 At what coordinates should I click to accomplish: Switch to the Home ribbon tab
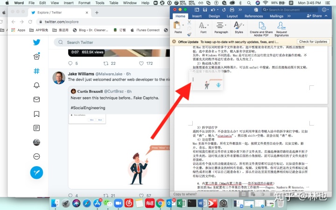(x=181, y=16)
